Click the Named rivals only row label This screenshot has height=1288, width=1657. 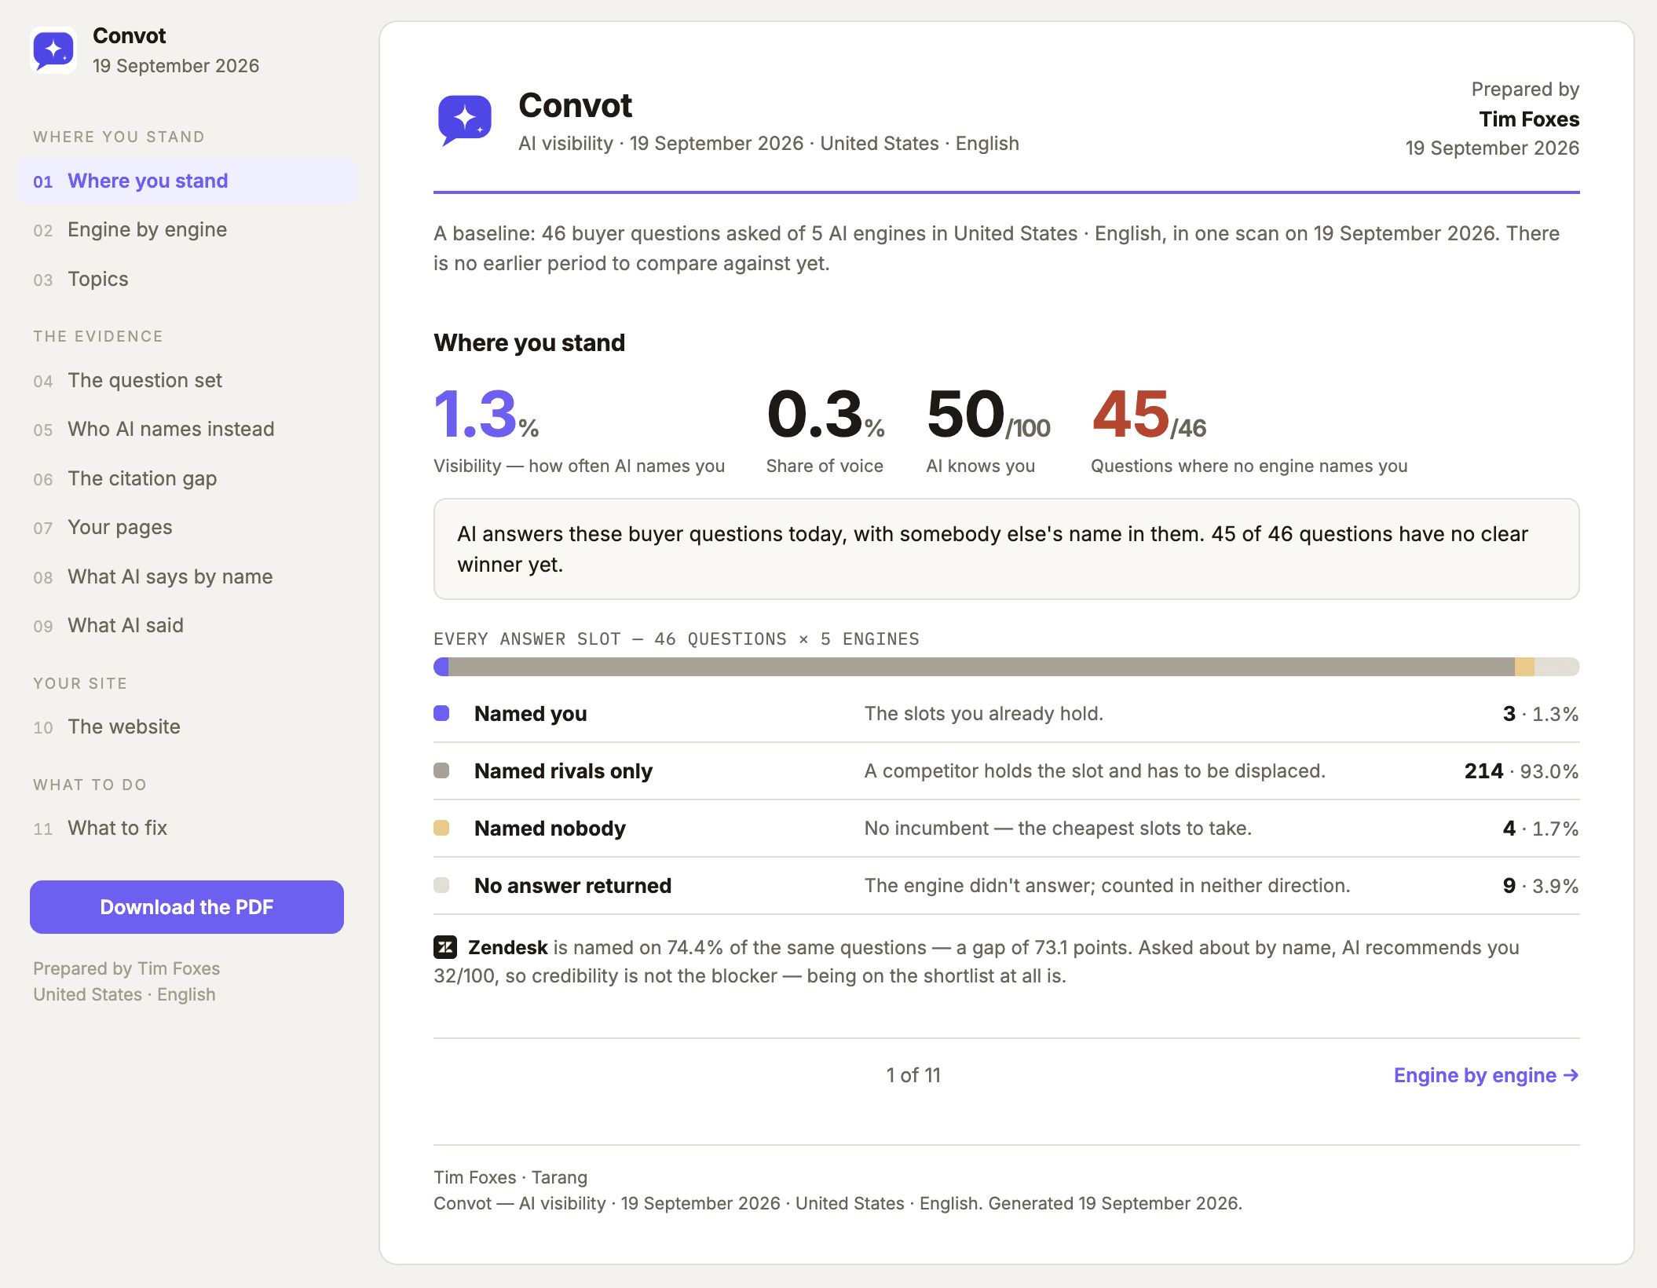coord(563,771)
